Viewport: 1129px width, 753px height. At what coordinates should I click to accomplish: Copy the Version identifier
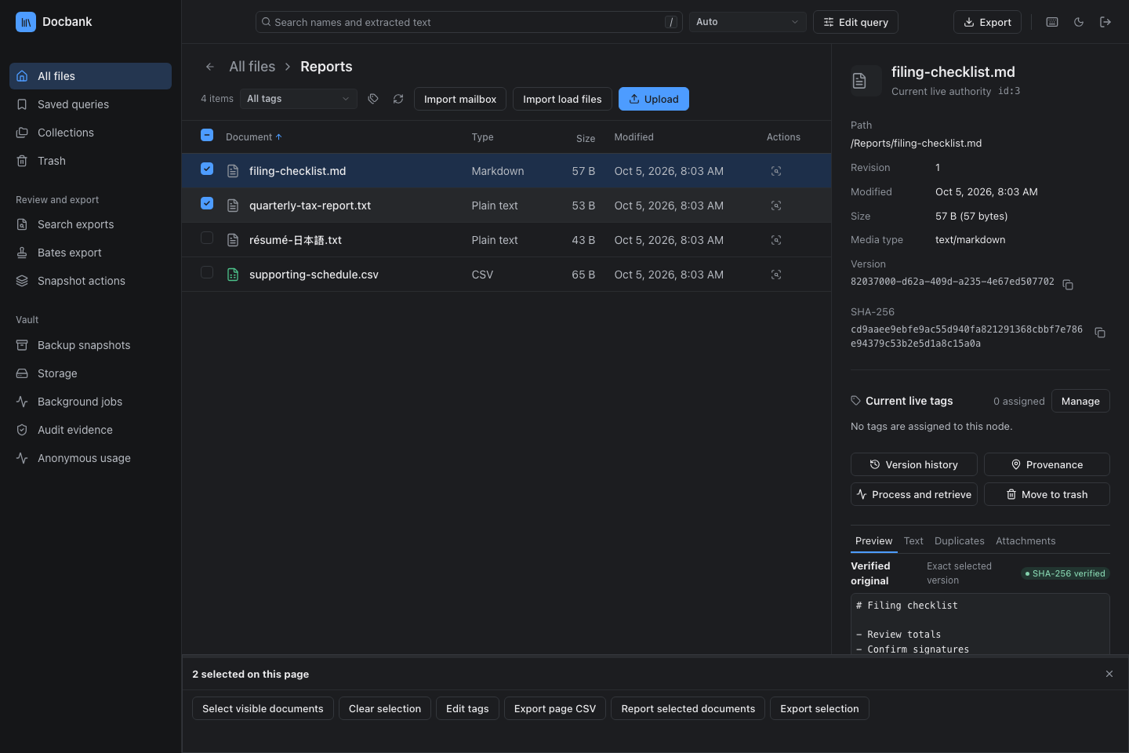click(x=1068, y=284)
